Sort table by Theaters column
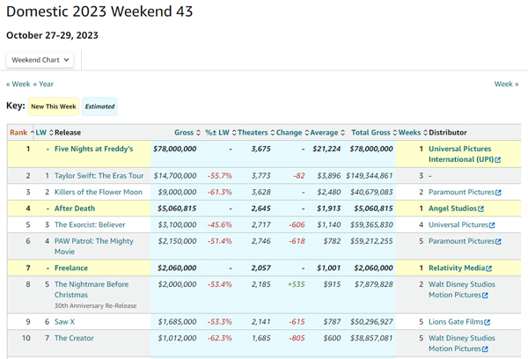Viewport: 528px width, 359px height. coord(256,132)
